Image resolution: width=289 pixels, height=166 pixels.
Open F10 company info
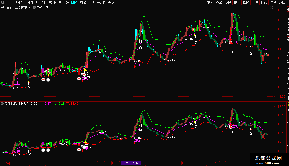(255, 2)
